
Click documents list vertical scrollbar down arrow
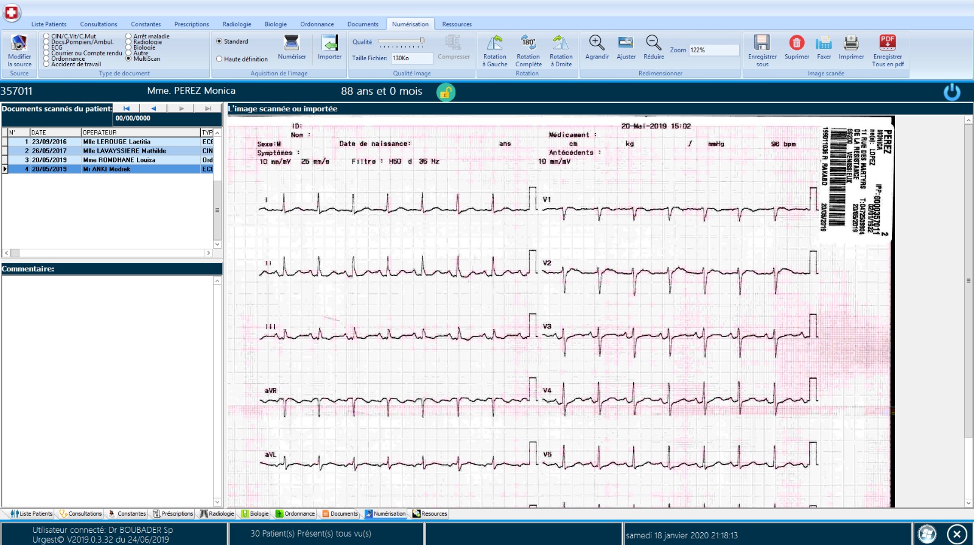point(217,244)
